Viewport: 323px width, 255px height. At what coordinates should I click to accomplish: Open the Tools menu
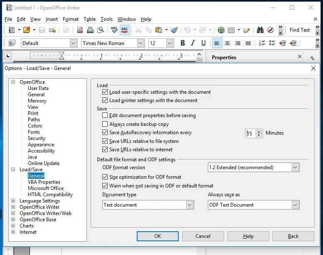tap(106, 19)
